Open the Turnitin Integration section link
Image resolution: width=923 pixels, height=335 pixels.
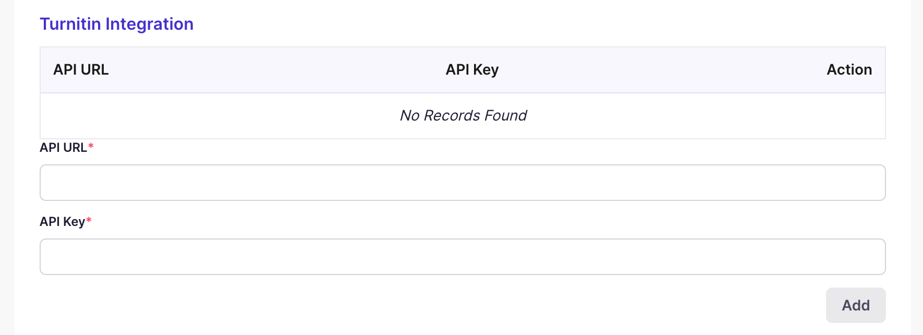point(116,23)
